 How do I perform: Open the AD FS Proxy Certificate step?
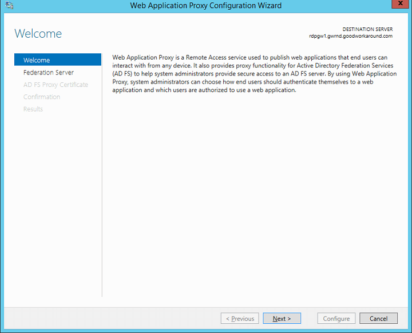[x=56, y=85]
